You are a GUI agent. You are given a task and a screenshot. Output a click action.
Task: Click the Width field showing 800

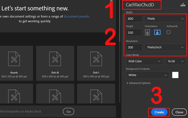pos(134,19)
